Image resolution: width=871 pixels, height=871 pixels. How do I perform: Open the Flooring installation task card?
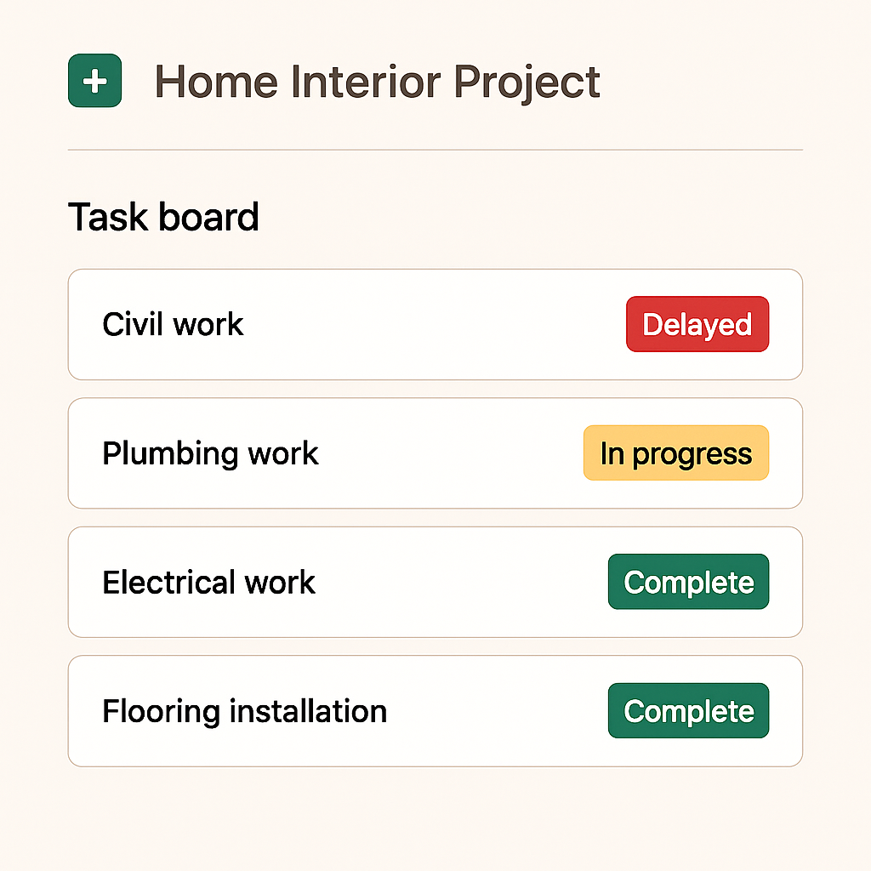435,711
